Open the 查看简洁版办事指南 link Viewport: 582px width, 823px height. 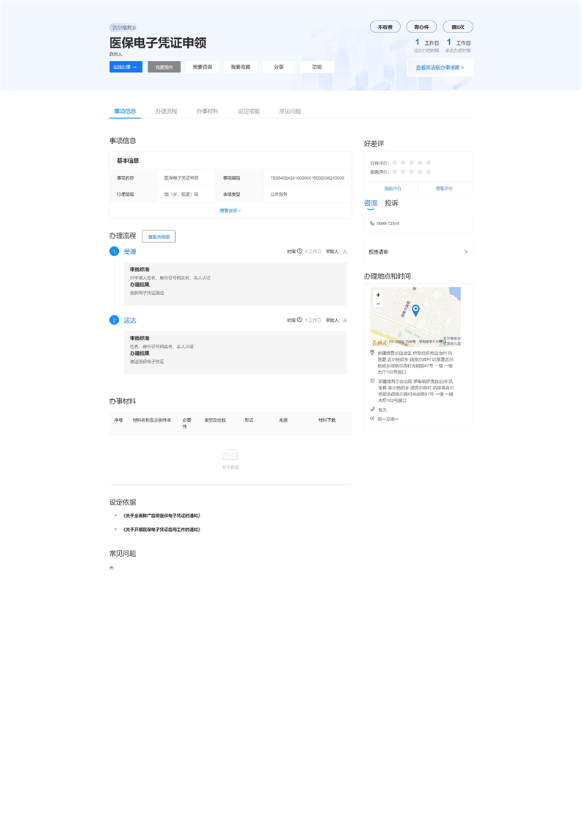coord(440,67)
